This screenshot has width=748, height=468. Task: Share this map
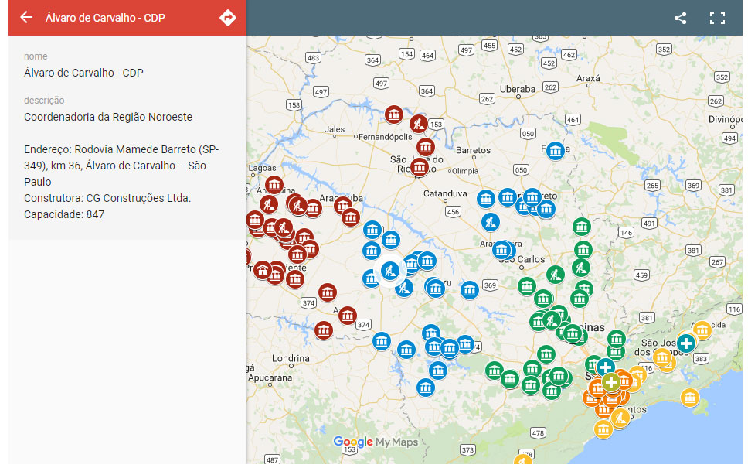[680, 18]
